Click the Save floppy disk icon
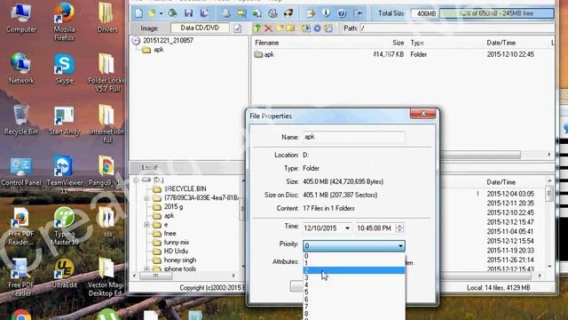Image resolution: width=568 pixels, height=320 pixels. pyautogui.click(x=188, y=13)
